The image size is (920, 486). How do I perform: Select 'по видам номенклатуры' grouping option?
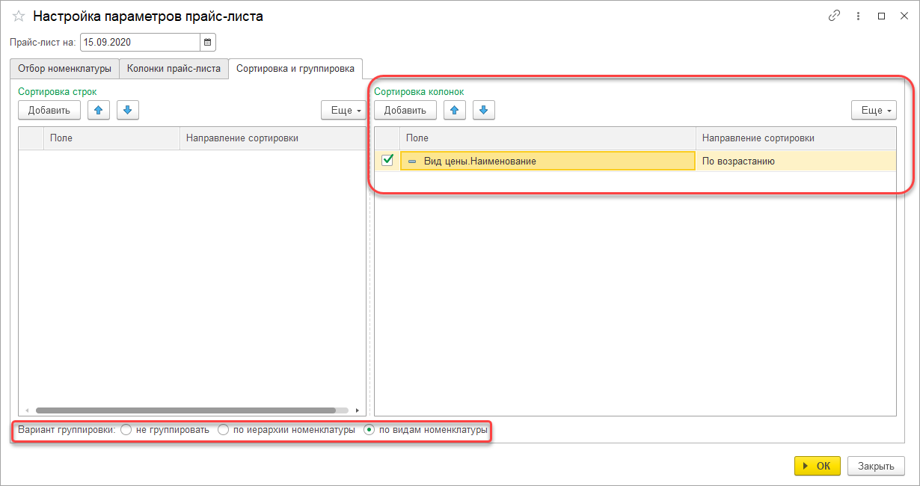[369, 430]
